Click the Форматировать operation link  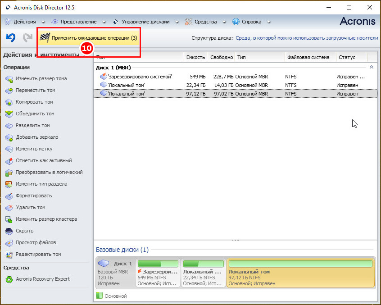34,196
